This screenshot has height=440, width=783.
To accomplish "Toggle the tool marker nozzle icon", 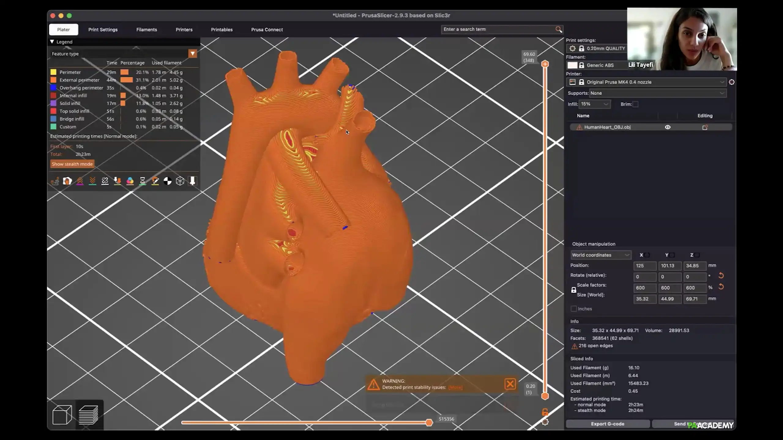I will pos(192,181).
